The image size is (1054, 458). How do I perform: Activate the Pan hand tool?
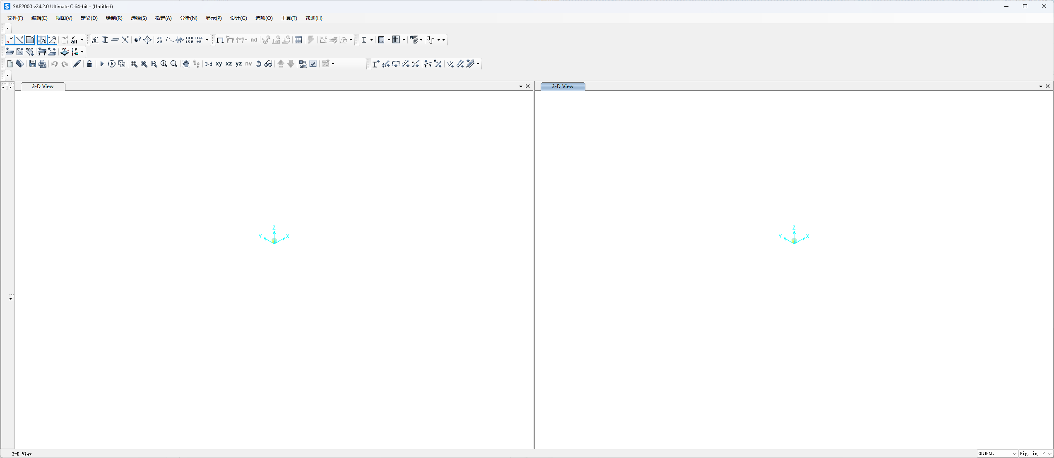pos(186,64)
